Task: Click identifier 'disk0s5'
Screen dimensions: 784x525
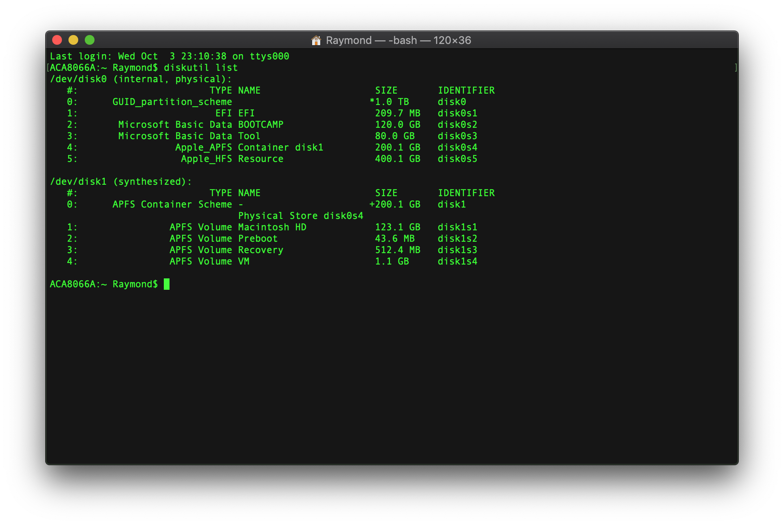Action: tap(458, 159)
